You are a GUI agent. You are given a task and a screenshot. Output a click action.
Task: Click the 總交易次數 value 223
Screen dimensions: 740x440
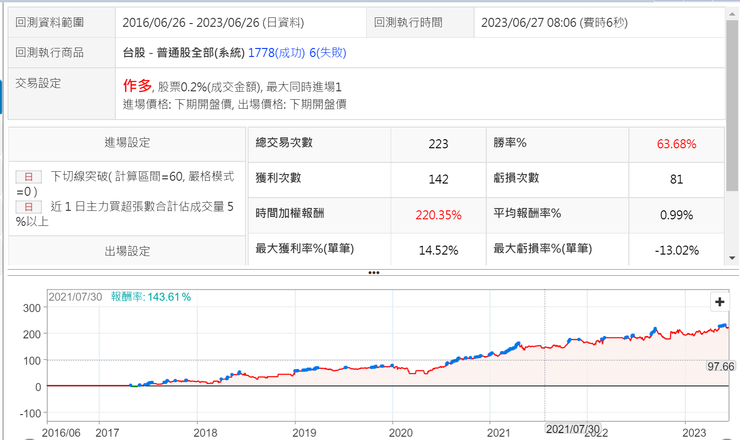click(438, 144)
